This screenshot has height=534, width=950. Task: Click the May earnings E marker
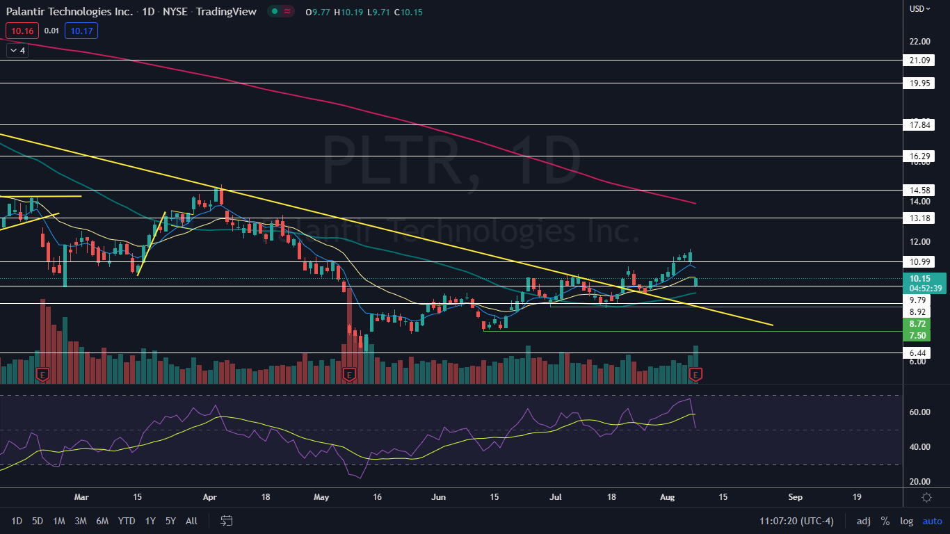click(349, 375)
